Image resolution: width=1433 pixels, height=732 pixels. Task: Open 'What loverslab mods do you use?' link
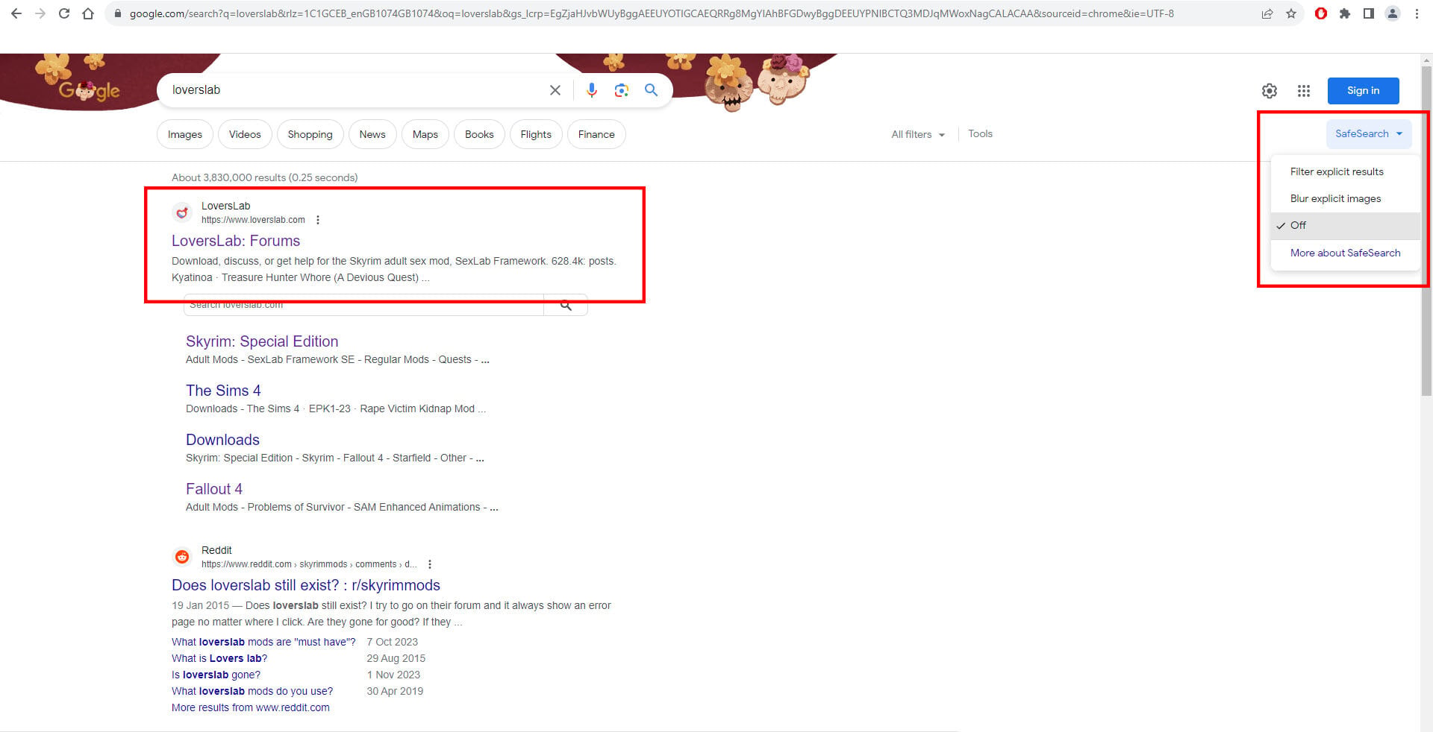(x=252, y=691)
